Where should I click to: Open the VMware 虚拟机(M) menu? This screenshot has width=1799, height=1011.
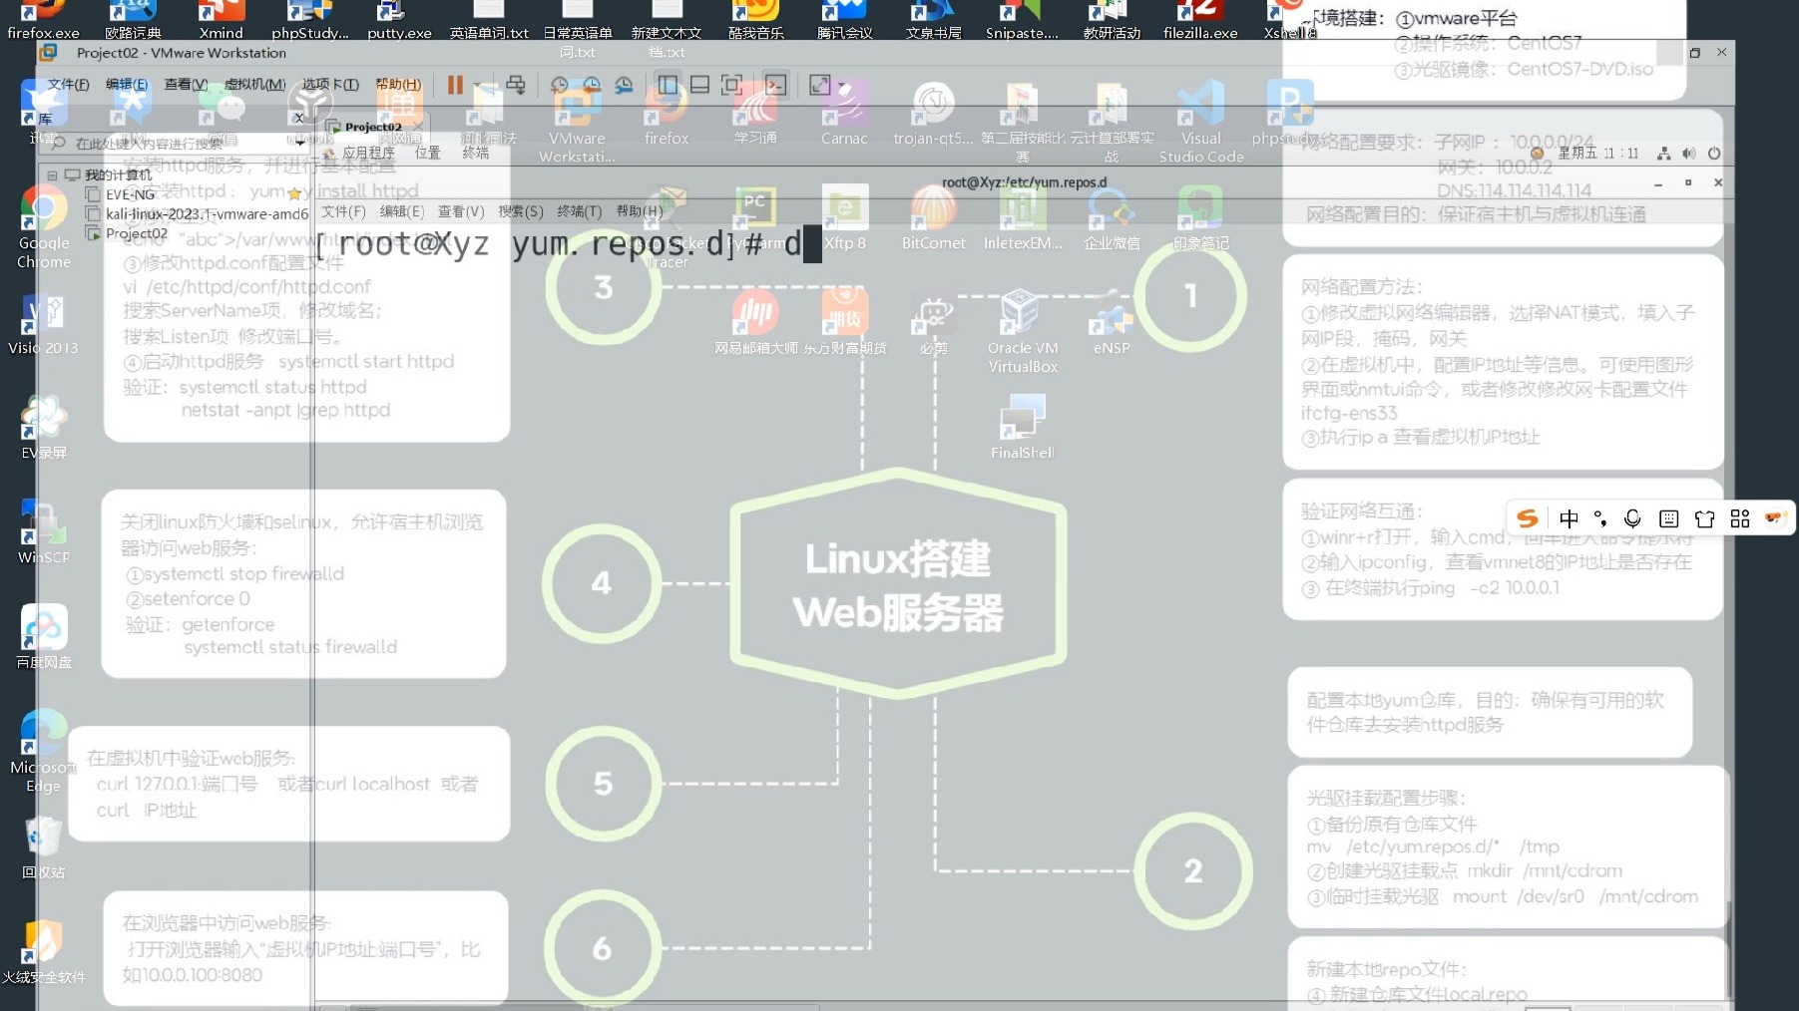pos(254,84)
